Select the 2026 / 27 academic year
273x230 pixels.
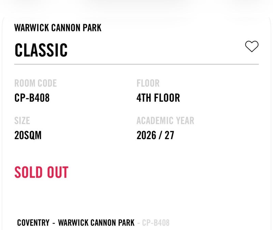pyautogui.click(x=155, y=135)
